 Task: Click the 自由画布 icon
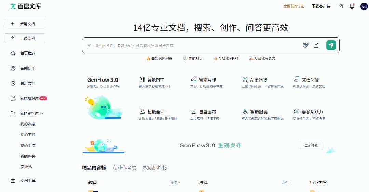point(193,112)
